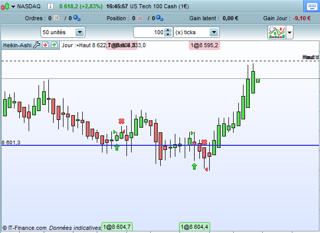
Task: Click the small green triangle marker above the first entry
Action: [x=114, y=132]
